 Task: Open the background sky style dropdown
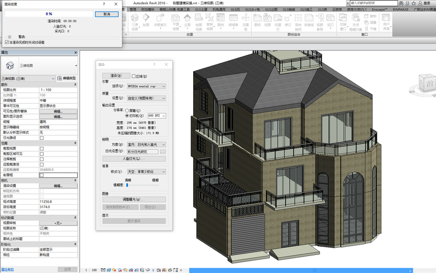pos(146,171)
